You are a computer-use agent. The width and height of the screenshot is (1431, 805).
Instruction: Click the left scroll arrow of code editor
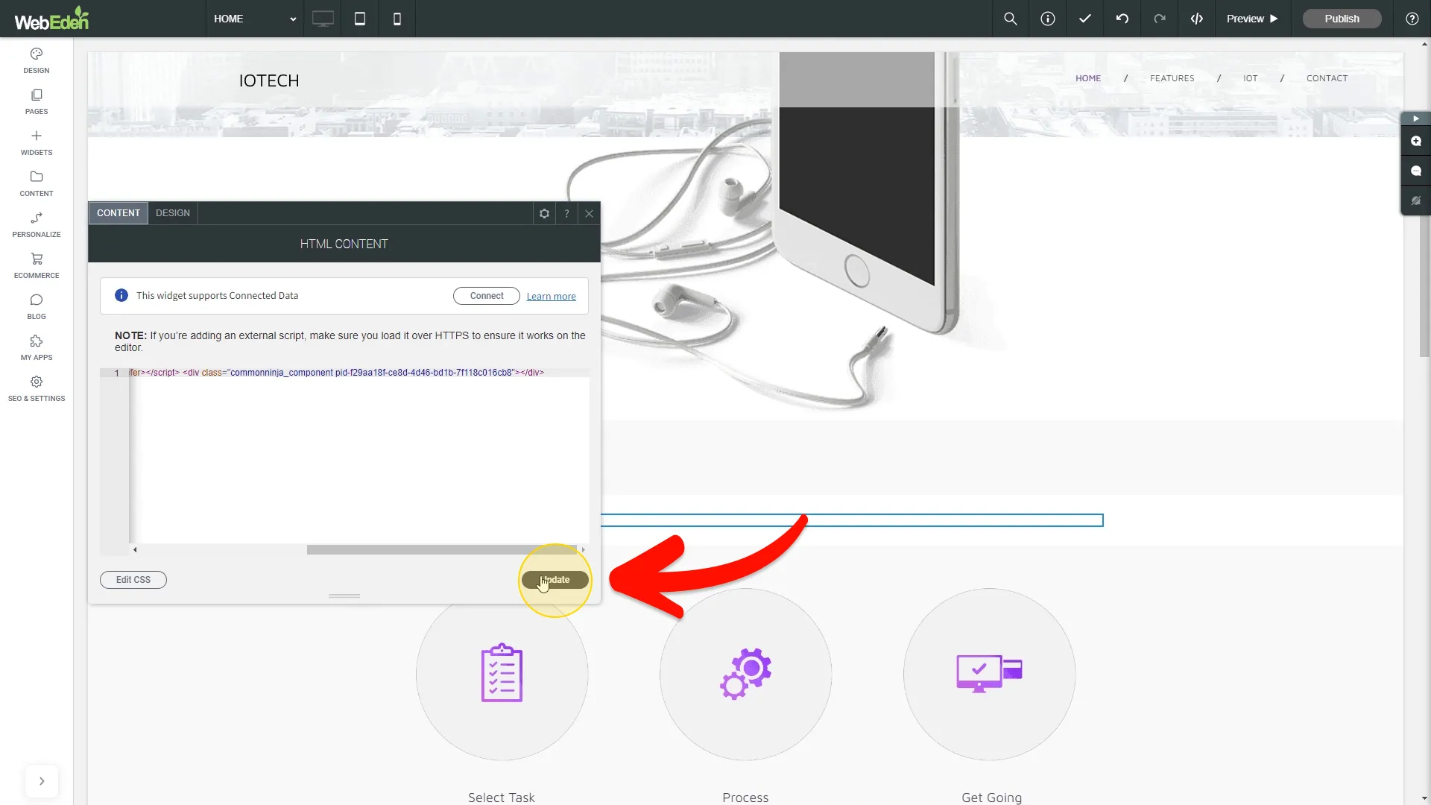tap(135, 550)
